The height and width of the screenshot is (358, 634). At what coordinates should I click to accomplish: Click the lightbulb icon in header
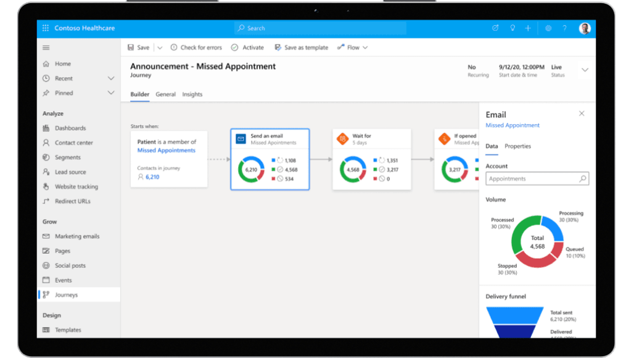(x=512, y=28)
